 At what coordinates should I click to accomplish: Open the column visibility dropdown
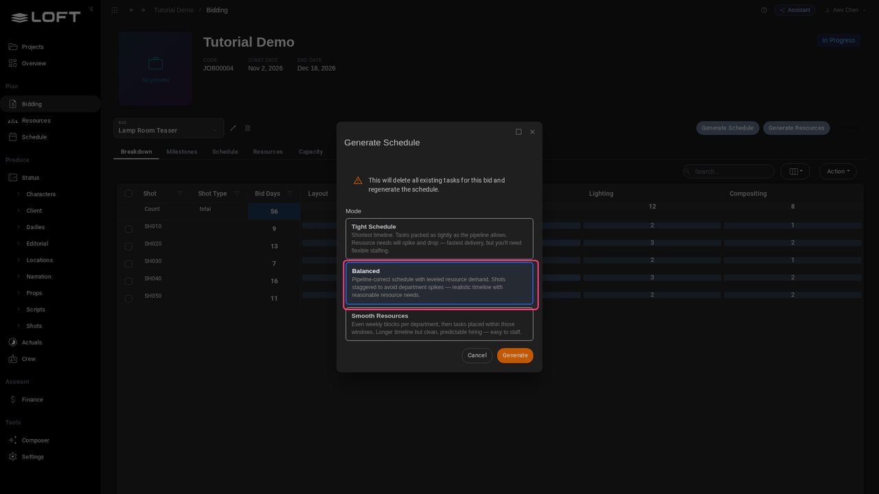(795, 172)
